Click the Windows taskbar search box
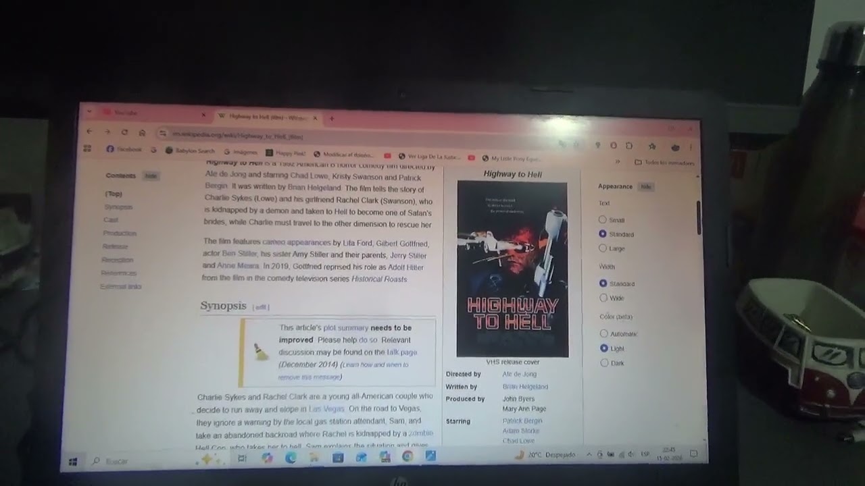 click(142, 461)
